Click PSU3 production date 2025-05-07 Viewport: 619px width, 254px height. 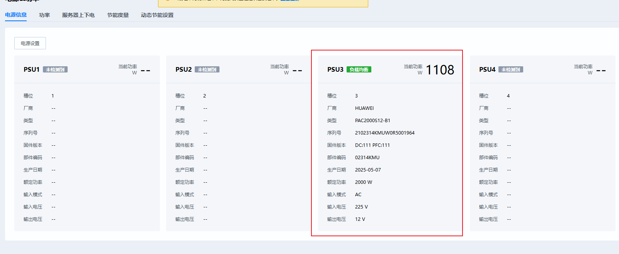click(x=368, y=170)
